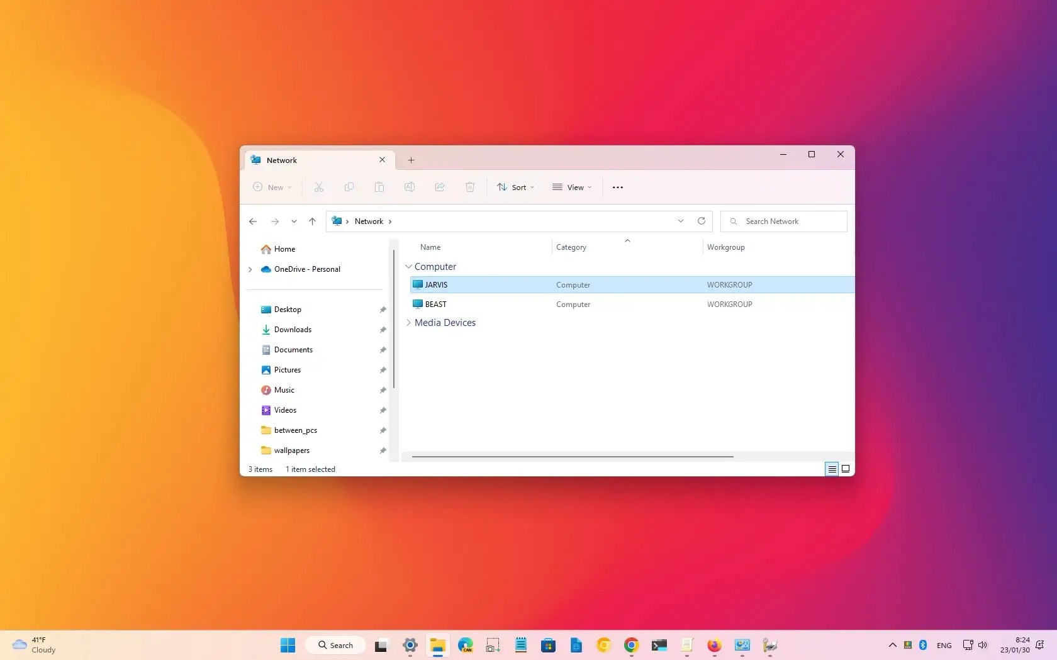
Task: Click inside the Search Network field
Action: pyautogui.click(x=783, y=221)
